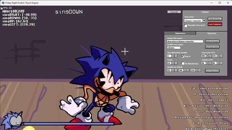Uncheck the Flip X checkbox
232x130 pixels.
183,56
